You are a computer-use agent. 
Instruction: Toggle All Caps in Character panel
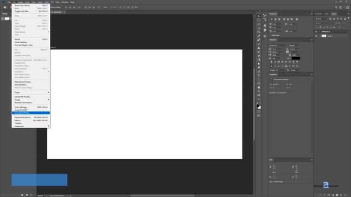279,62
